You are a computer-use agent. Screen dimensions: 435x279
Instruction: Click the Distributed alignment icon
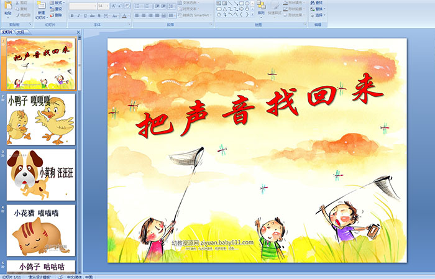[x=163, y=16]
